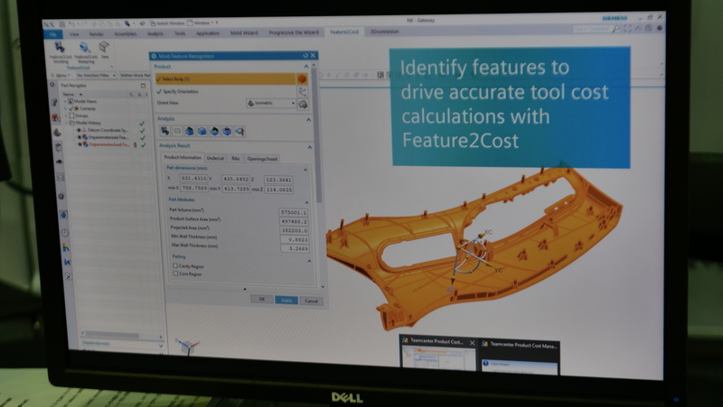Image resolution: width=723 pixels, height=407 pixels.
Task: Click the sixth Analysis section icon
Action: [x=227, y=132]
